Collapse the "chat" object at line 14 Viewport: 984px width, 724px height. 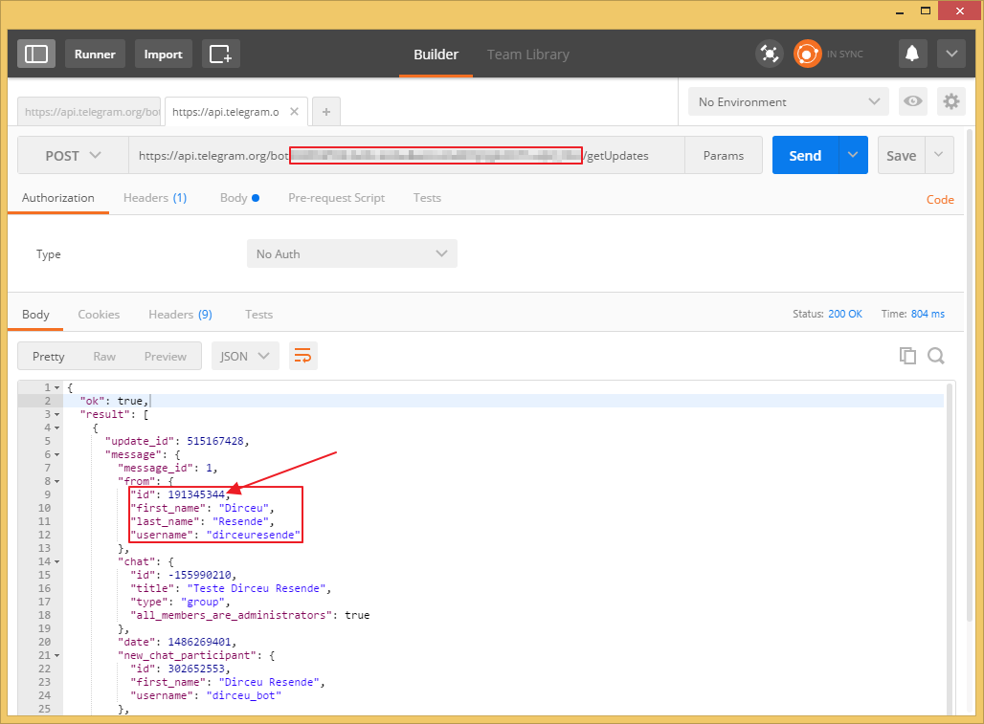click(57, 562)
